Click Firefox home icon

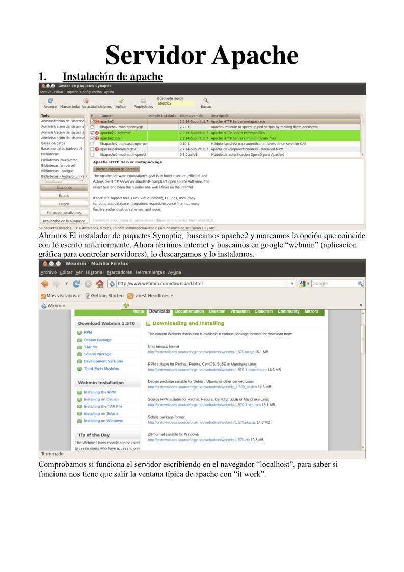point(100,283)
